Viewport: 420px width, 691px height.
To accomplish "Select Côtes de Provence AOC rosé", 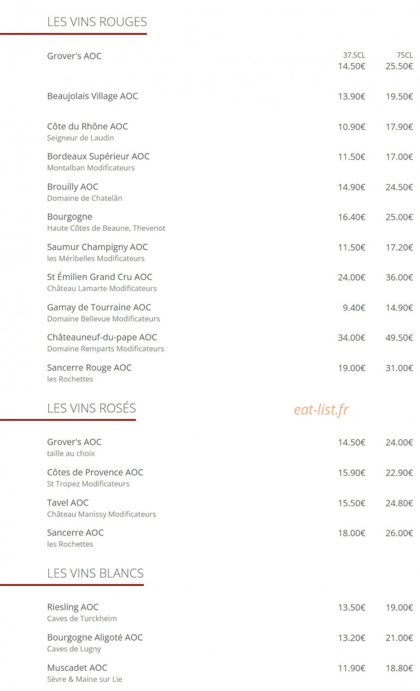I will [95, 472].
